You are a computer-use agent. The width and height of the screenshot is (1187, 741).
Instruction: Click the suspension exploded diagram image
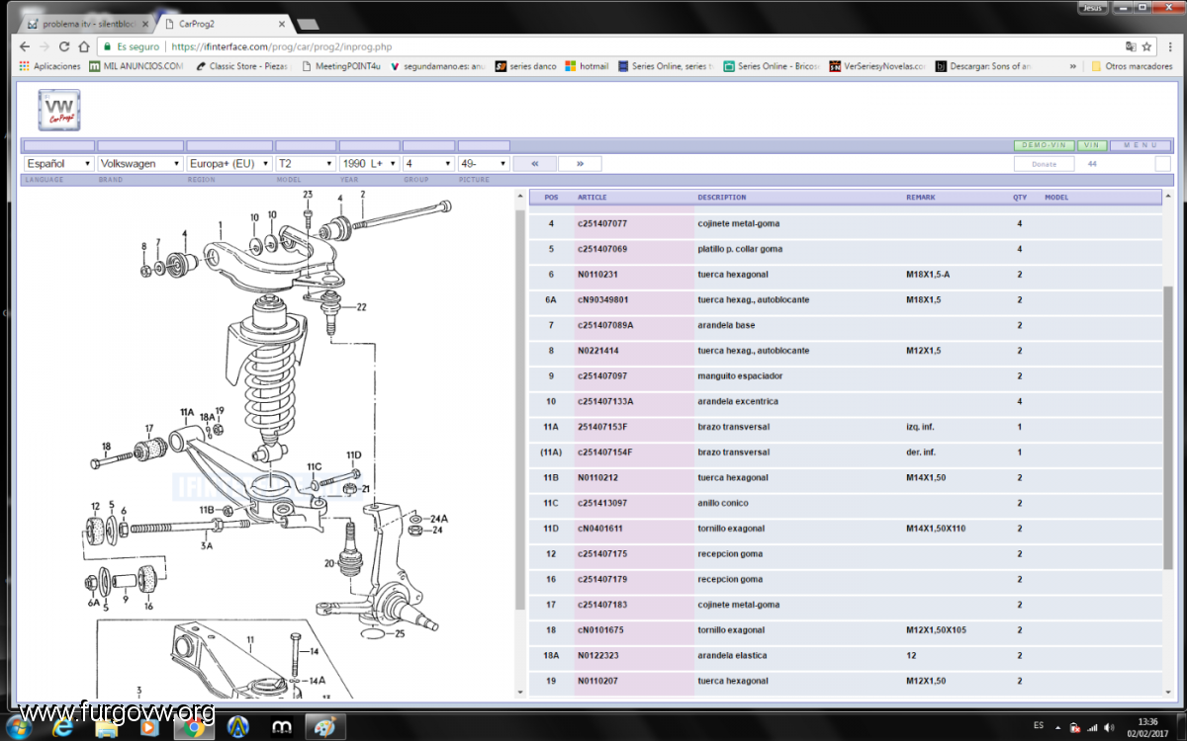(x=267, y=445)
